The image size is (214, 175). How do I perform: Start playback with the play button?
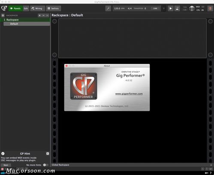click(171, 9)
